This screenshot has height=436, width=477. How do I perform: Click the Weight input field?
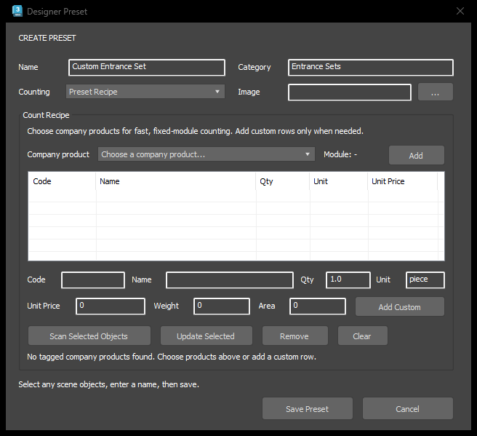(x=222, y=306)
